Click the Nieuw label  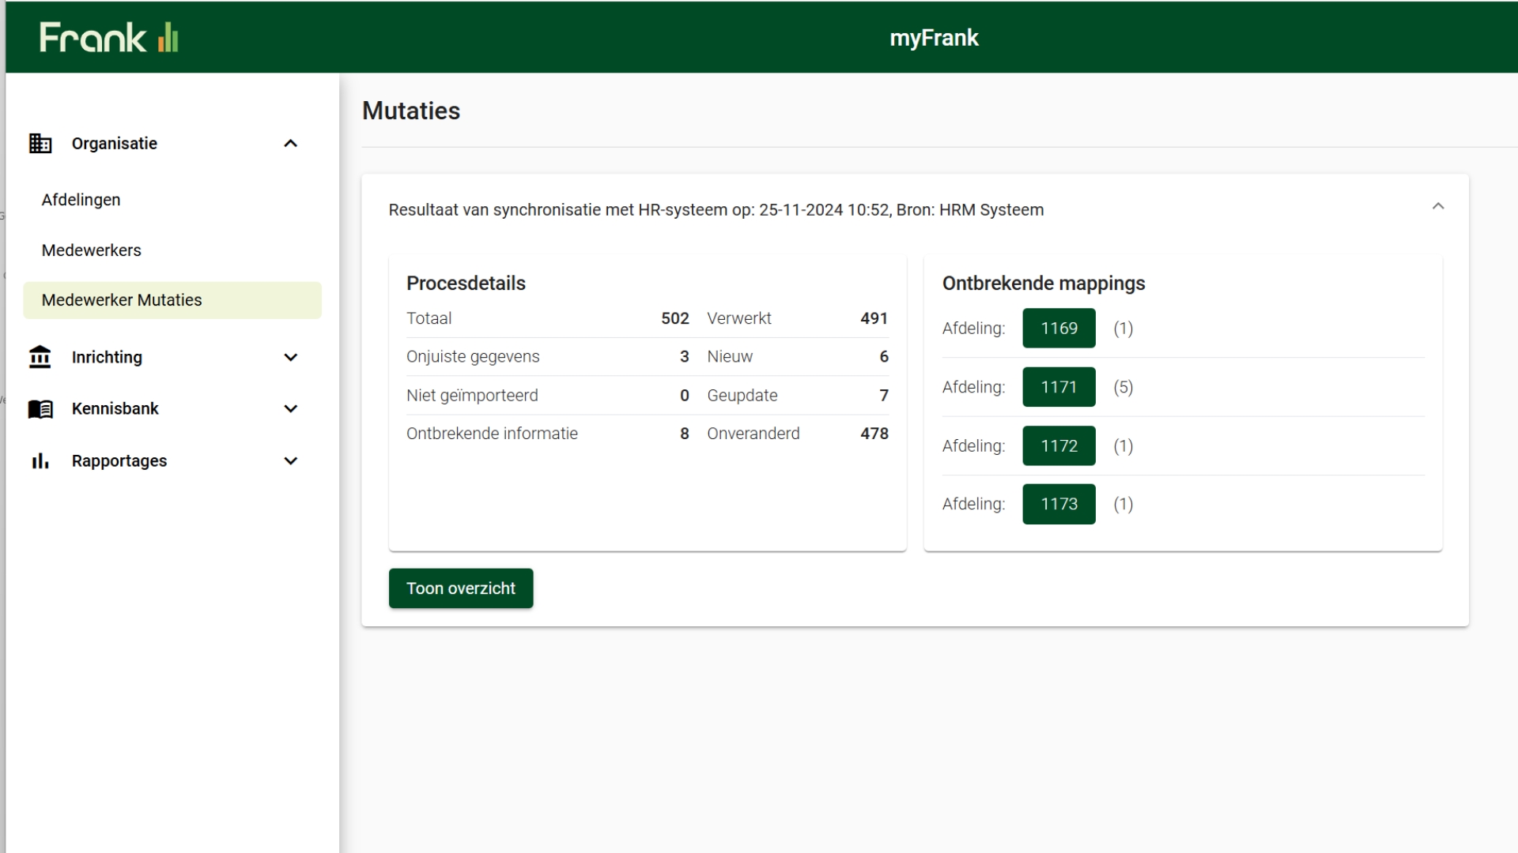[x=730, y=356]
